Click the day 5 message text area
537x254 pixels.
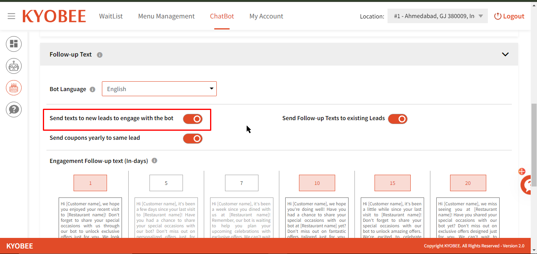pyautogui.click(x=166, y=218)
